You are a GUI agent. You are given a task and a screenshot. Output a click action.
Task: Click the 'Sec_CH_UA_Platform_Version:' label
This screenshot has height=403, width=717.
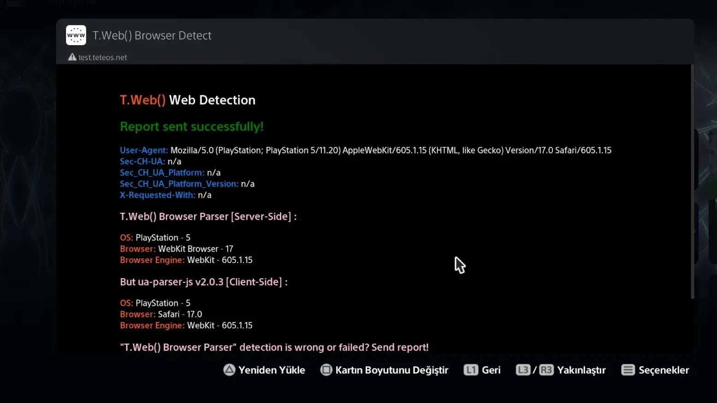[x=179, y=184]
